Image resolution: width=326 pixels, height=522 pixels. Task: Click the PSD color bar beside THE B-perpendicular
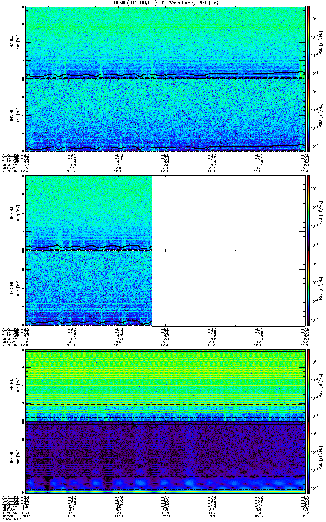click(309, 385)
